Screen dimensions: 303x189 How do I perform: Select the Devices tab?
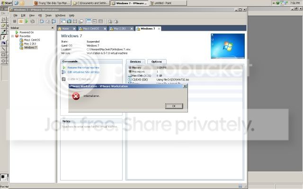tap(135, 62)
